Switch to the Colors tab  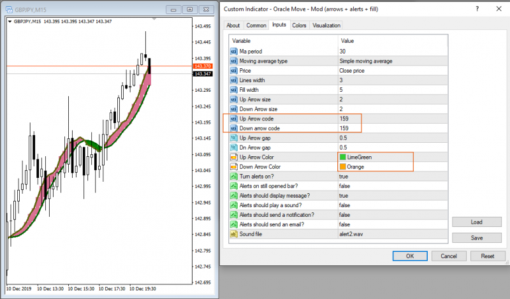[299, 26]
